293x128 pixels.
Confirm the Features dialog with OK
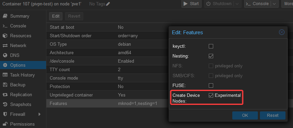(245, 115)
